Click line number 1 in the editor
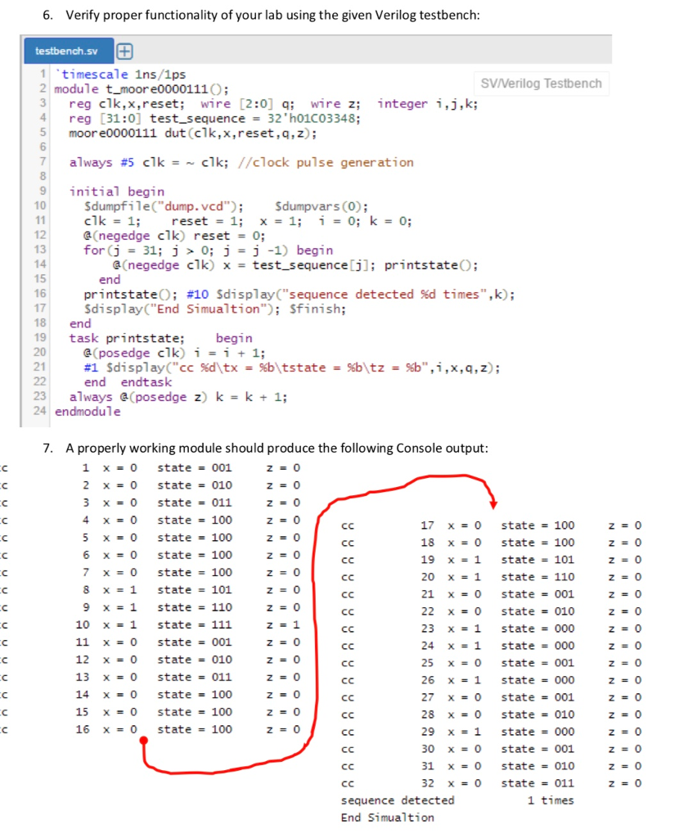 click(43, 74)
